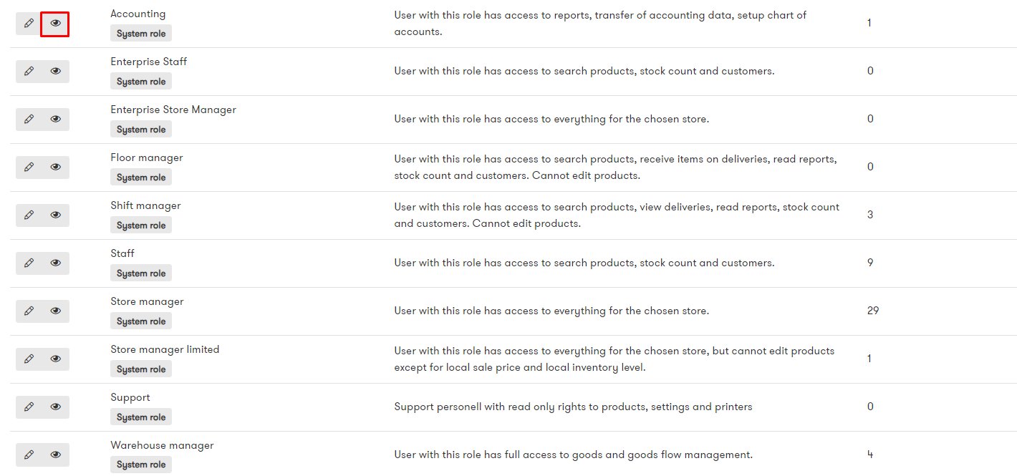The image size is (1017, 476).
Task: Click the Enterprise Store Manager role name
Action: pyautogui.click(x=173, y=110)
